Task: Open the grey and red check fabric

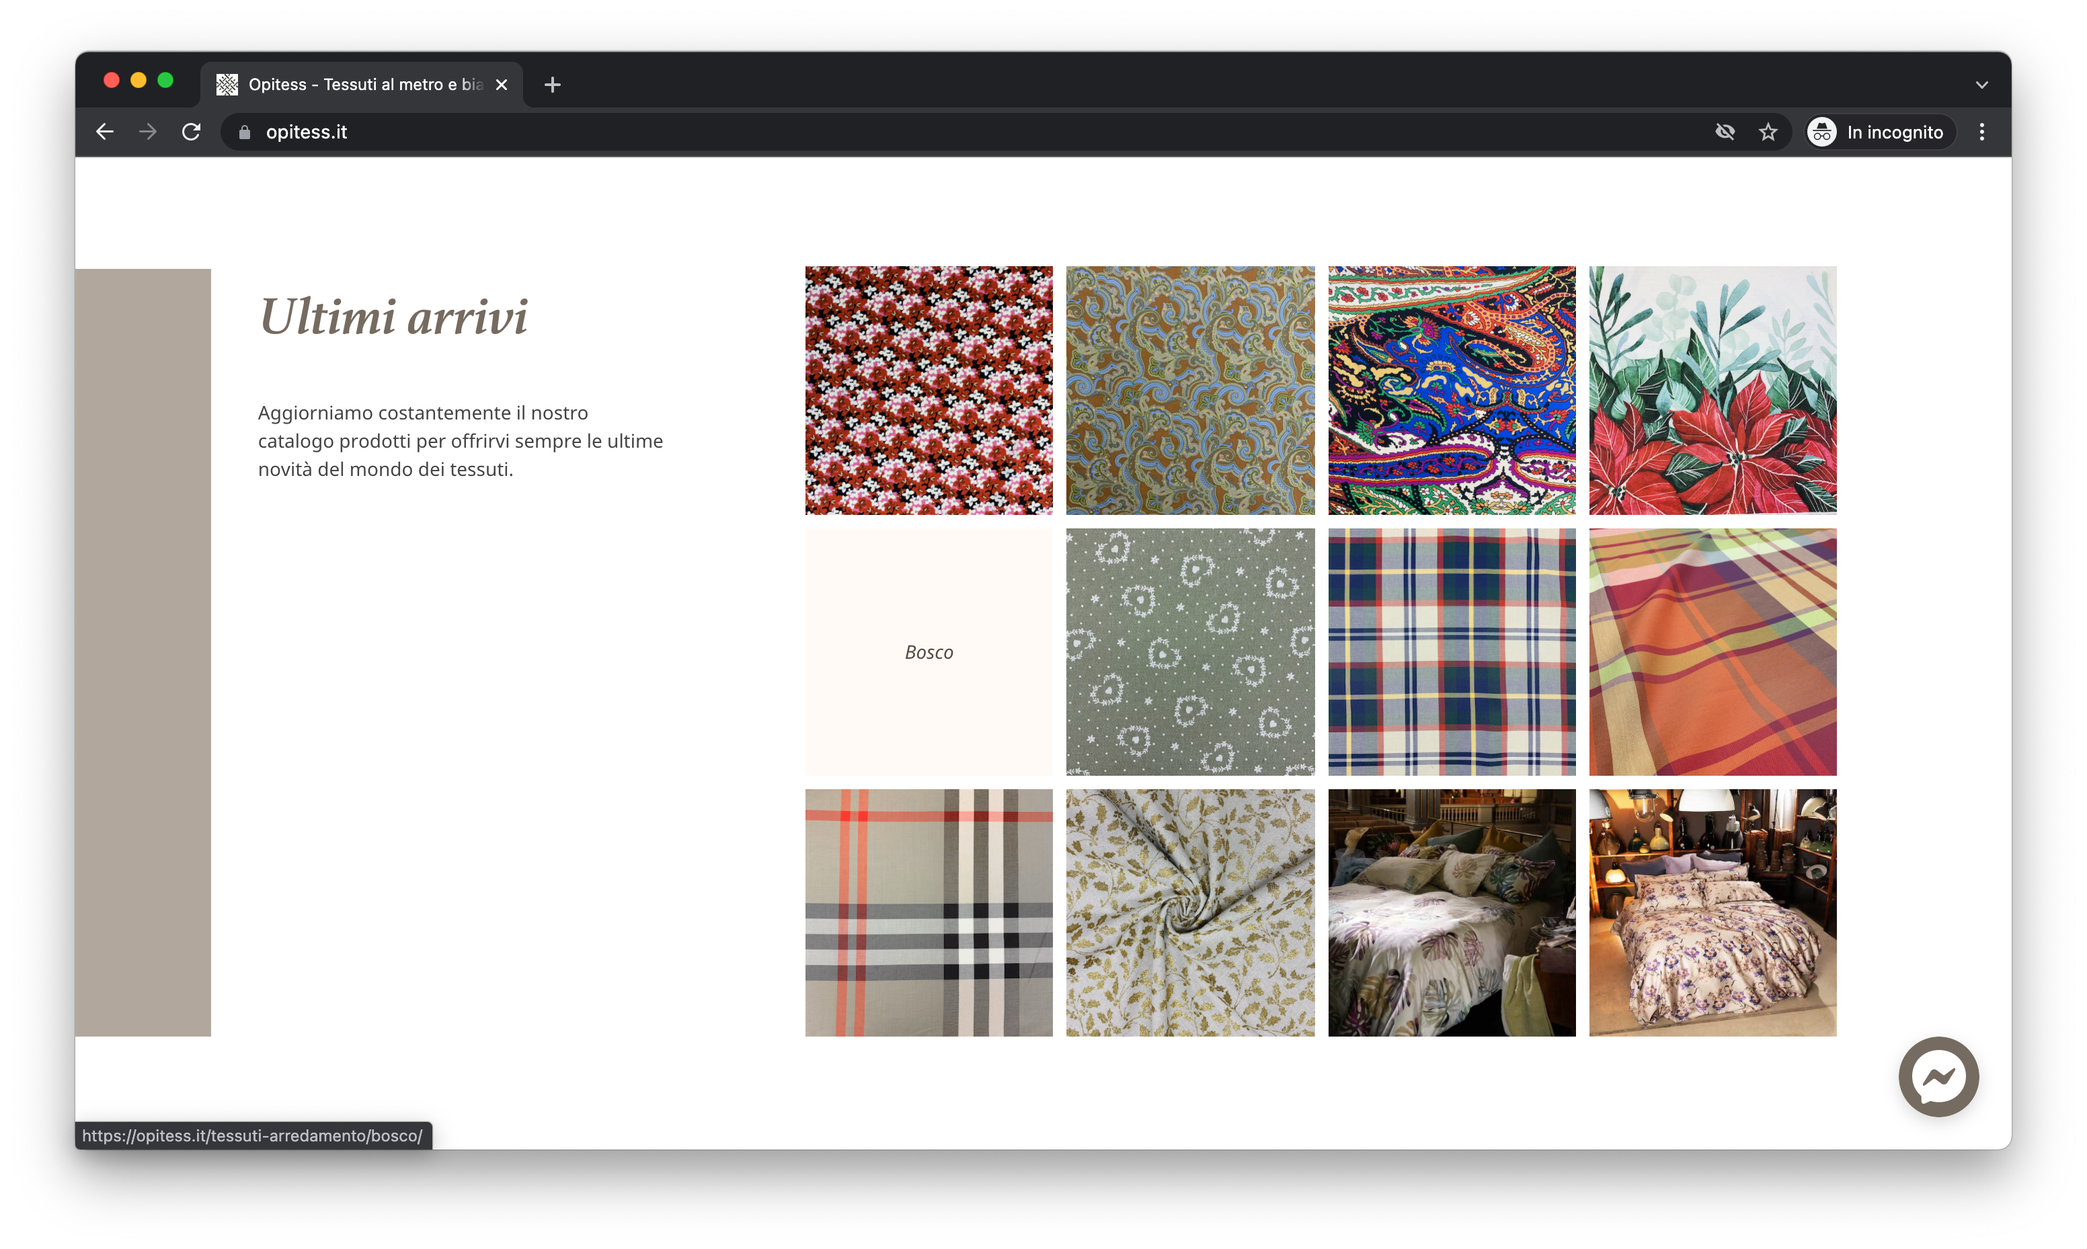Action: 929,912
